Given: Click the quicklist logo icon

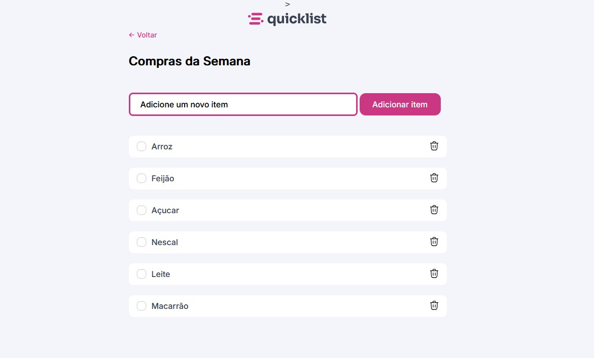Looking at the screenshot, I should [x=256, y=19].
